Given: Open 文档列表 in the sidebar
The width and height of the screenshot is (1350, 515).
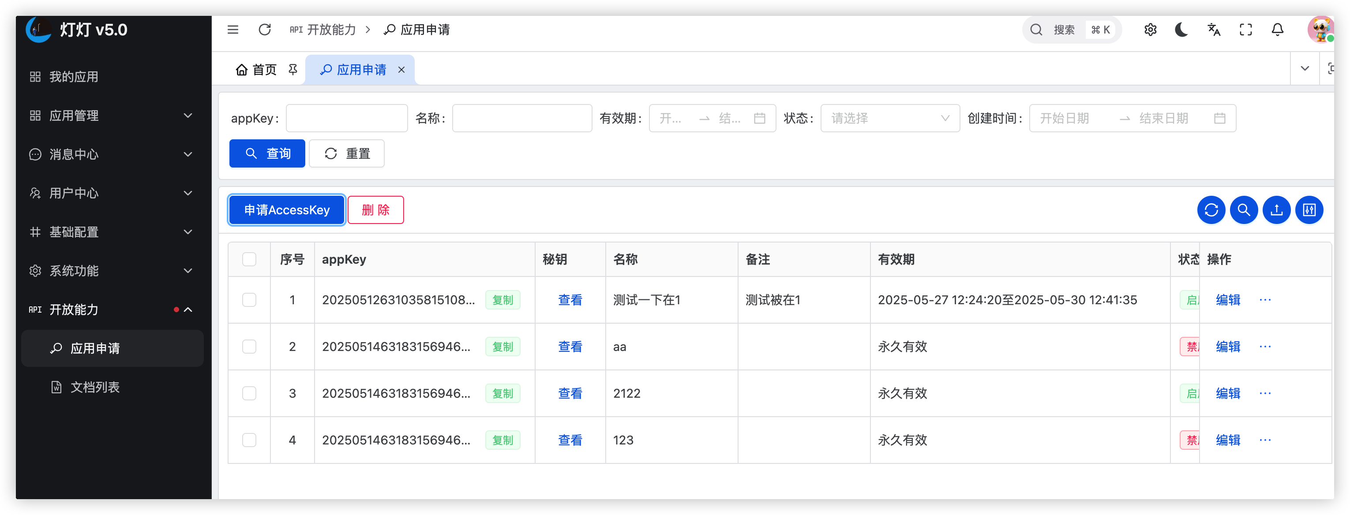Looking at the screenshot, I should point(95,387).
